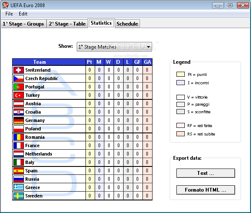Click the Greece flag icon
Viewport: 251px width, 213px height.
click(18, 187)
